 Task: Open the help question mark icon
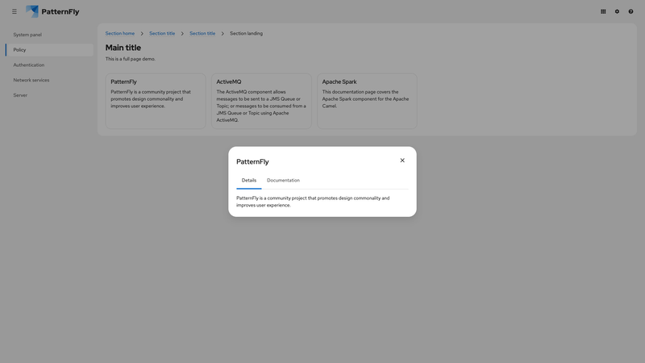[x=630, y=11]
